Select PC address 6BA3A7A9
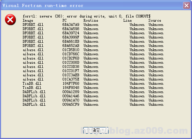Viewport: 192px width, 139px height. 71,25
